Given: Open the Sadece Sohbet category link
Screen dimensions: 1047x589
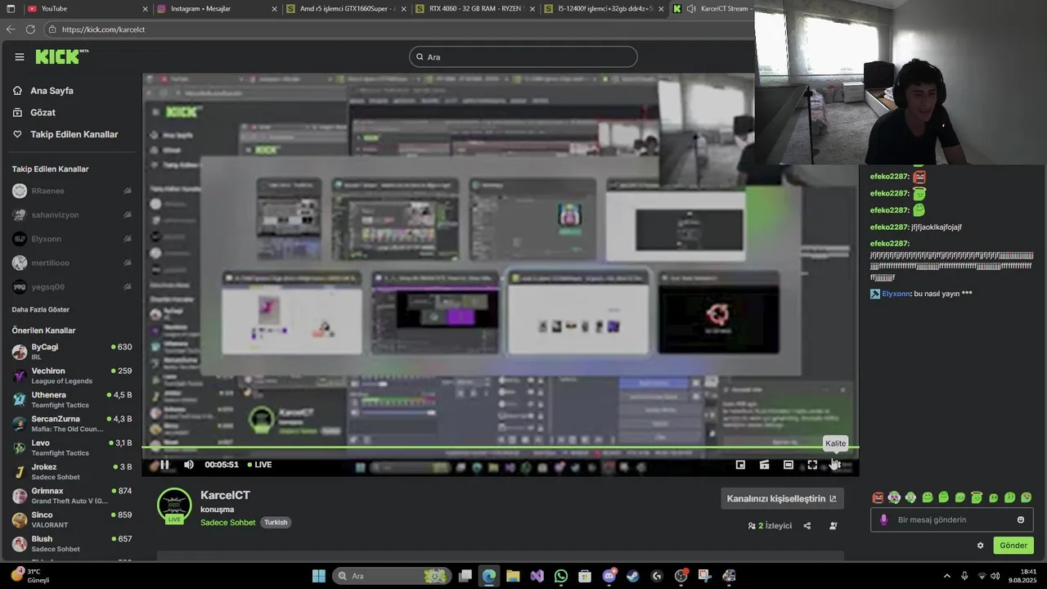Looking at the screenshot, I should [227, 522].
